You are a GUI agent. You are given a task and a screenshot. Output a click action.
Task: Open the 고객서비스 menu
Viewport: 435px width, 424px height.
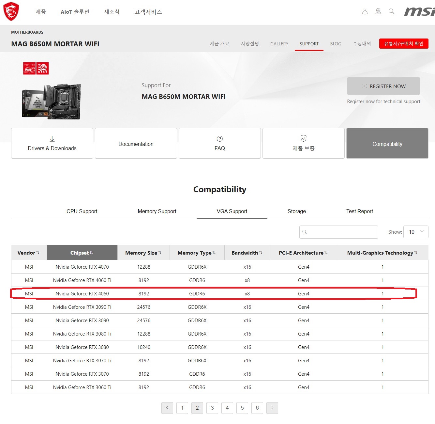[148, 12]
